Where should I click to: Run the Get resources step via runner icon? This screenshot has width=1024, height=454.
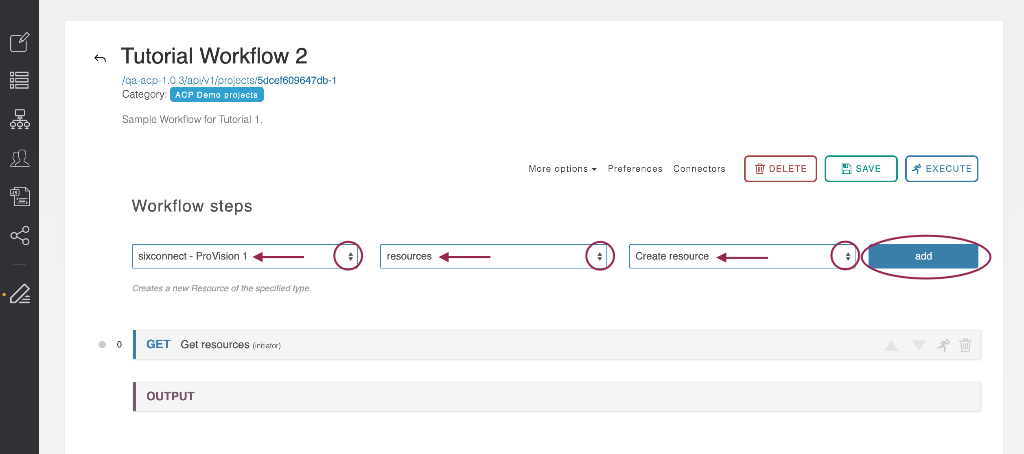tap(943, 345)
